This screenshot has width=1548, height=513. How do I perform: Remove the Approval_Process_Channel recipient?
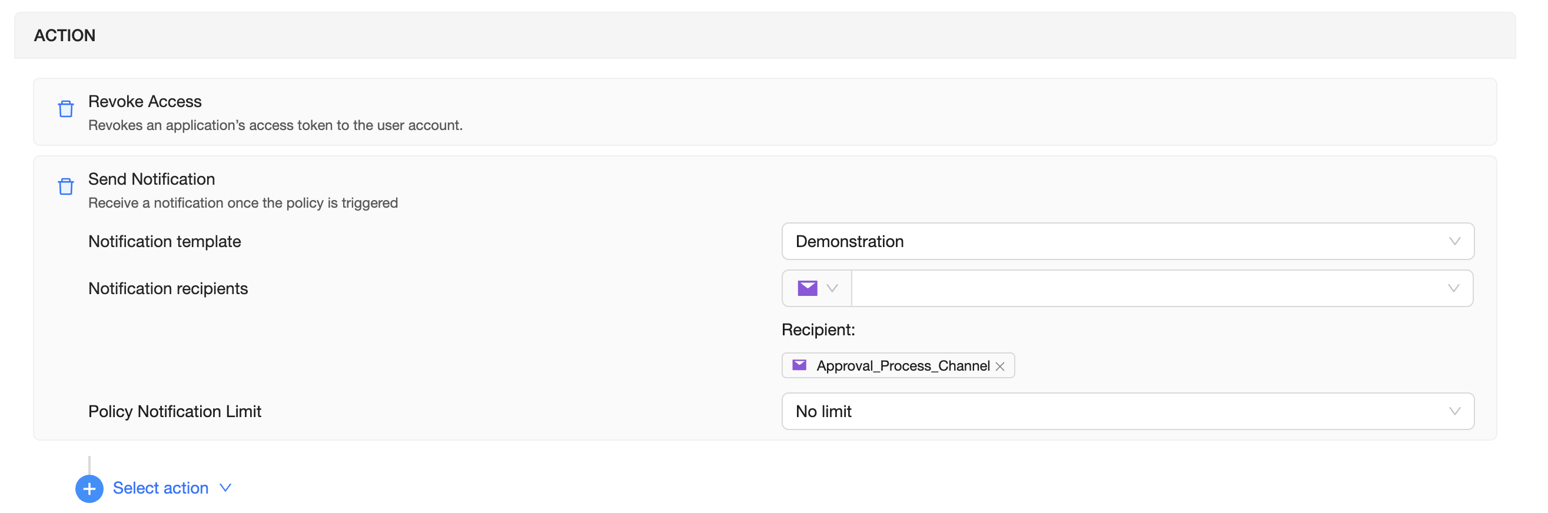[1000, 367]
